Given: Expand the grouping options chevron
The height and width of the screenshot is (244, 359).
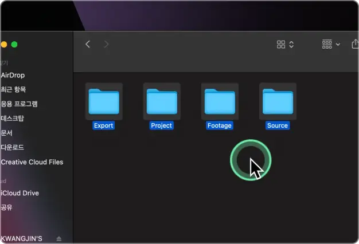Looking at the screenshot, I should [x=338, y=44].
